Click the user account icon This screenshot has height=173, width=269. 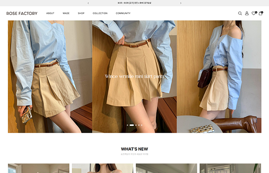point(247,13)
